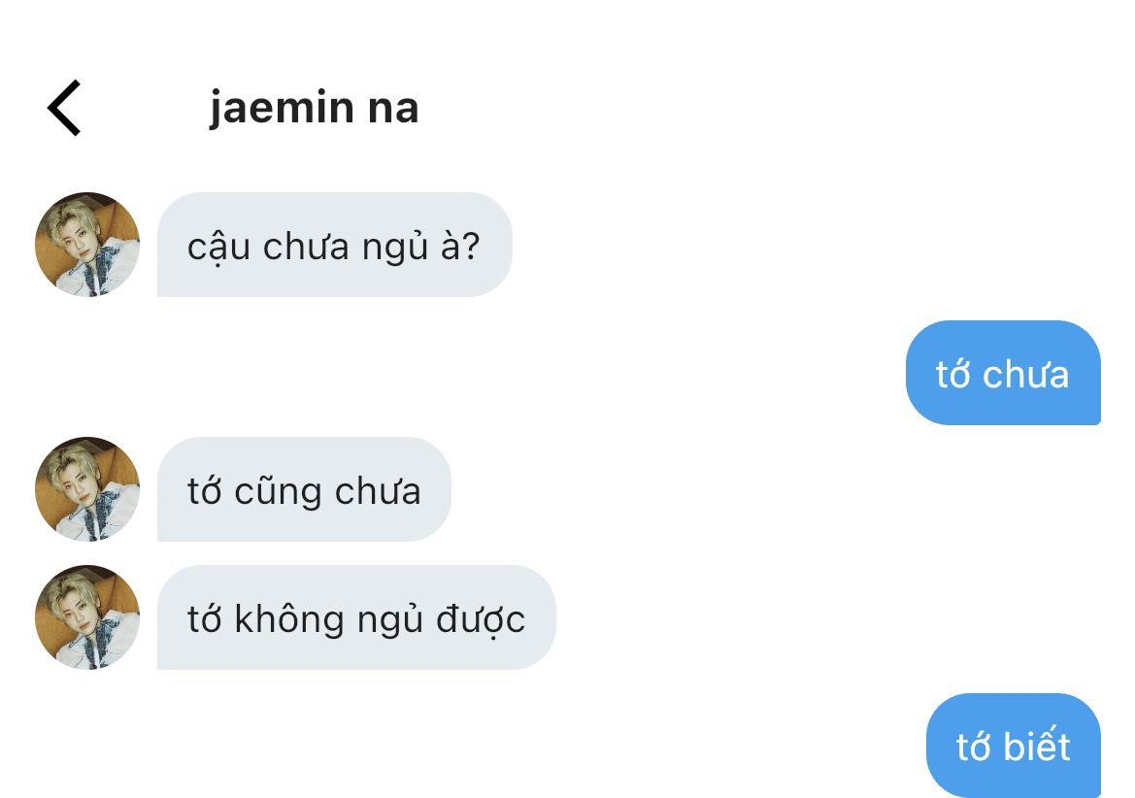Tap the avatar beside "tớ không ngủ được"
The height and width of the screenshot is (798, 1135).
pos(86,617)
